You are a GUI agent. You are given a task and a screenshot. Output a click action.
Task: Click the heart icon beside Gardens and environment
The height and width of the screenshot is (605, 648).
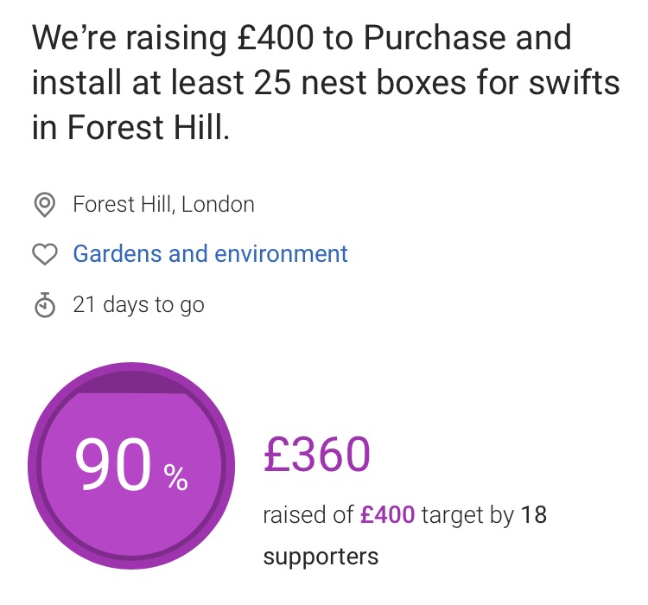point(44,254)
